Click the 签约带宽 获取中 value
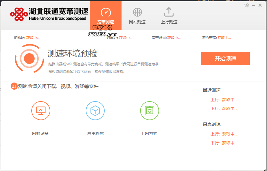This screenshot has width=267, height=171. [224, 38]
